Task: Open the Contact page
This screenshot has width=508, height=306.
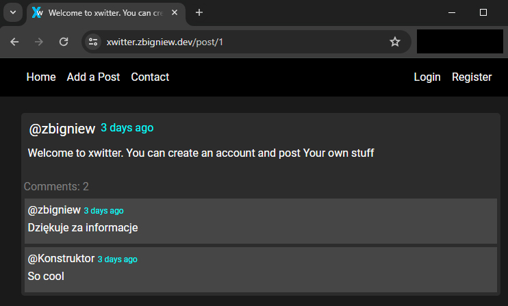Action: tap(150, 77)
